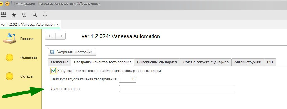Switch to the Автоинструкции tab
This screenshot has height=109, width=287.
(248, 62)
